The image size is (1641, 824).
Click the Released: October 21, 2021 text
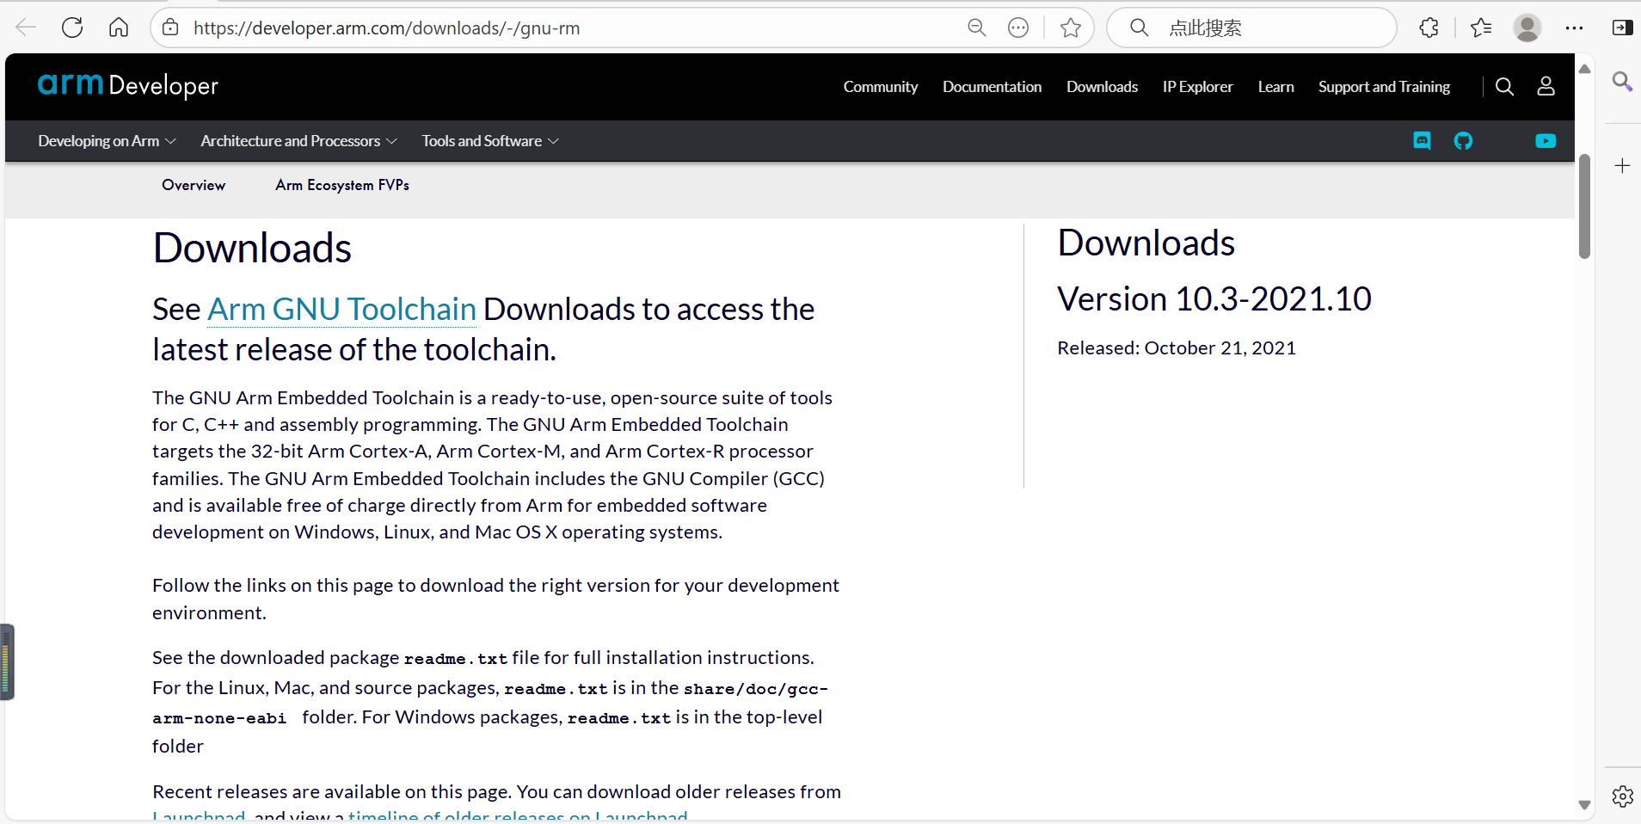click(x=1176, y=348)
